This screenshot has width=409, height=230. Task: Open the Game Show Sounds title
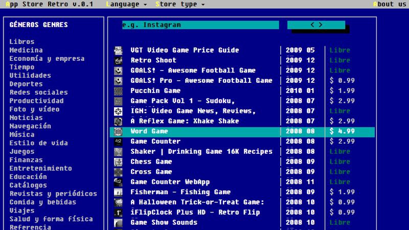[164, 222]
